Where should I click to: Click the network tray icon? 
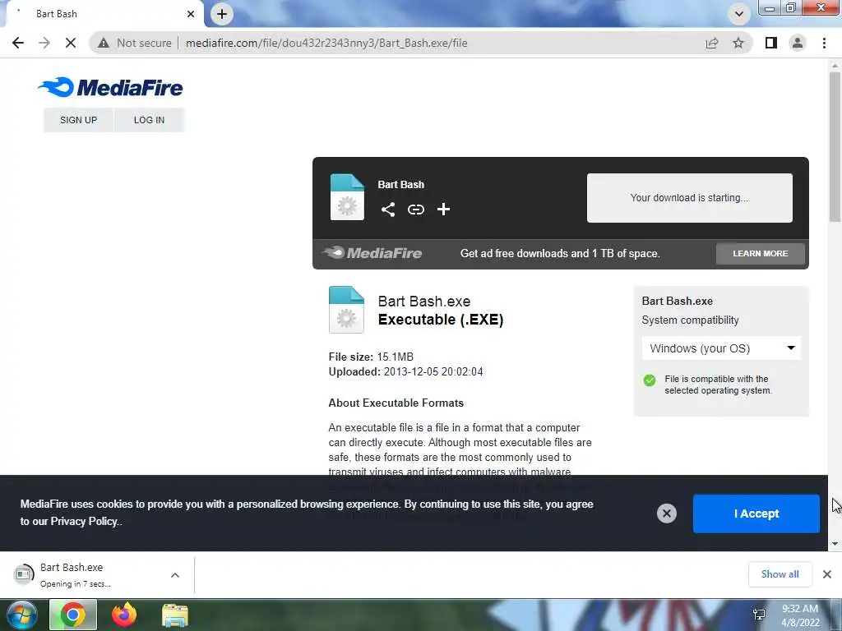click(759, 615)
